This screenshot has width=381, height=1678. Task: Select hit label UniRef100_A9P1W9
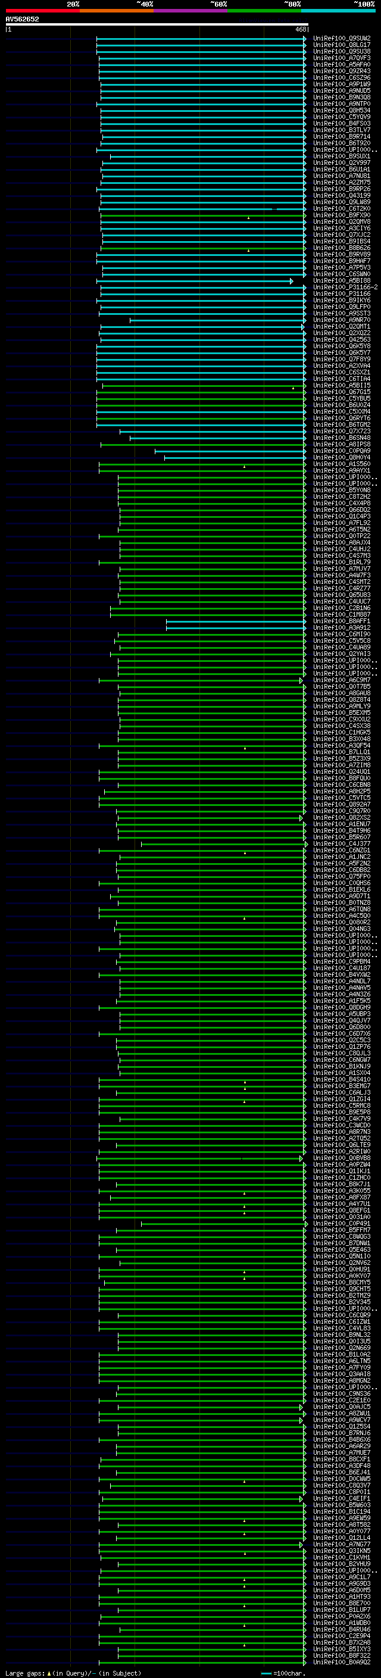342,84
